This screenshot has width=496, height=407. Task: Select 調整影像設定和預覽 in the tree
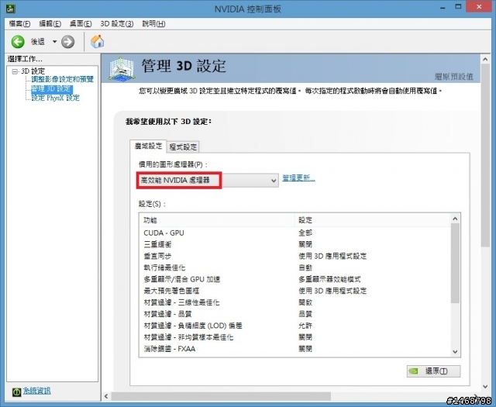pos(63,79)
